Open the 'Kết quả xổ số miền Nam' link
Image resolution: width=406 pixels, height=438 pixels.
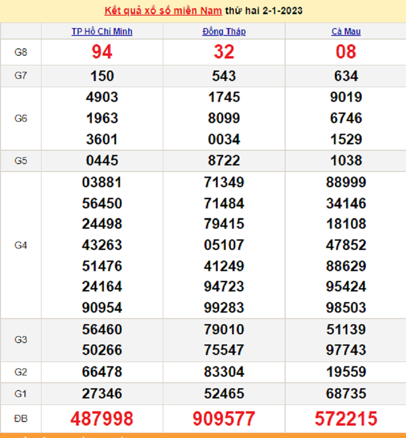[x=163, y=11]
